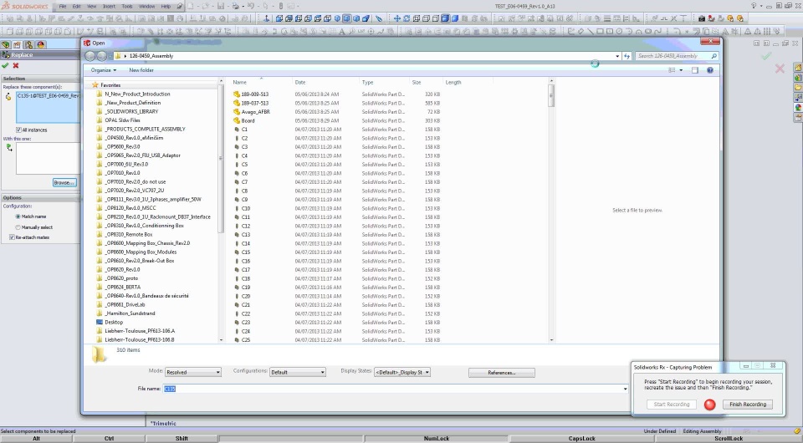Open the address bar path dropdown arrow
The height and width of the screenshot is (443, 803).
[617, 56]
